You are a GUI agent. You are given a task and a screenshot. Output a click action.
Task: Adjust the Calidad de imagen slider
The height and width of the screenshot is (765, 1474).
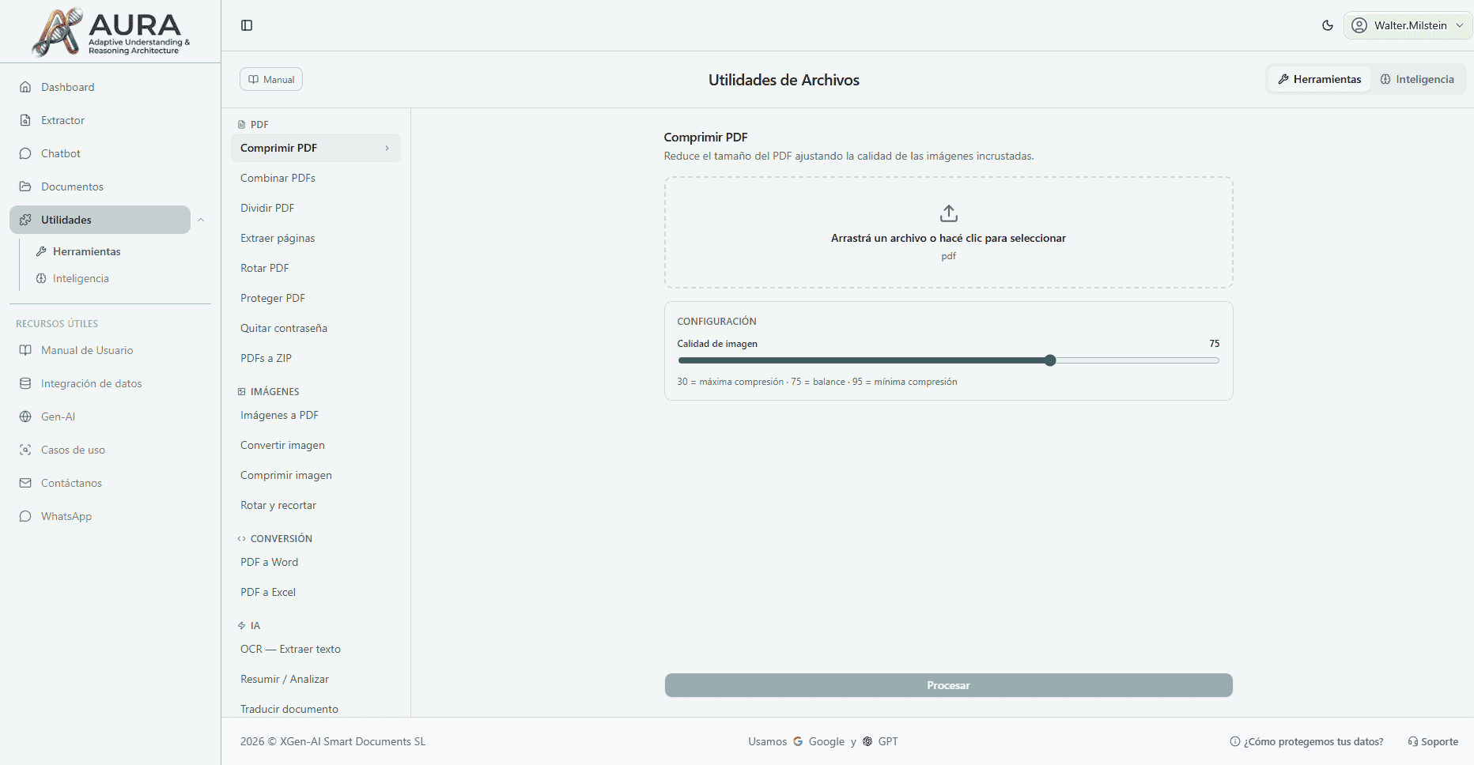[1050, 360]
